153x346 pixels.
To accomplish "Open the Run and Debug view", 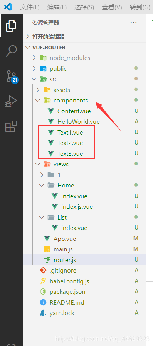I will click(x=11, y=102).
